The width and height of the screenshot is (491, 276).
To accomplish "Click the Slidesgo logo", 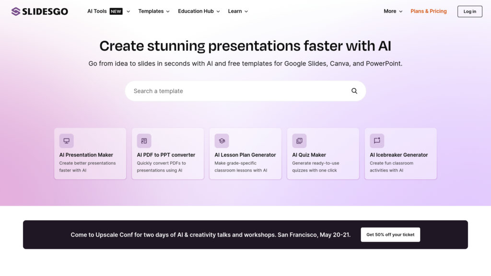I will [x=40, y=11].
